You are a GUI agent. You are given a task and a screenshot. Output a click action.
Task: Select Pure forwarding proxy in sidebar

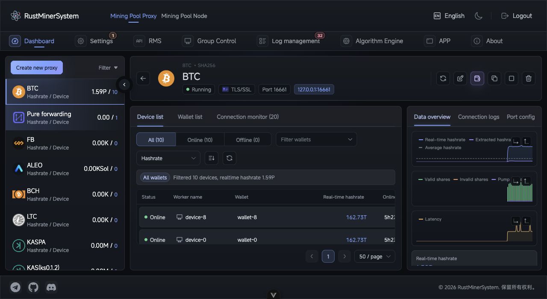pyautogui.click(x=65, y=117)
